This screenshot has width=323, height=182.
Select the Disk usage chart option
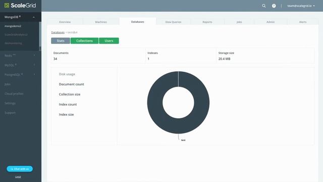pyautogui.click(x=67, y=74)
